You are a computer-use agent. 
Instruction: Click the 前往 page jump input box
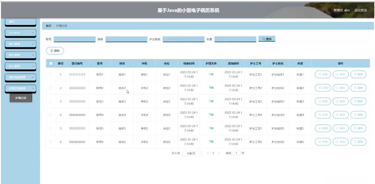click(x=236, y=153)
